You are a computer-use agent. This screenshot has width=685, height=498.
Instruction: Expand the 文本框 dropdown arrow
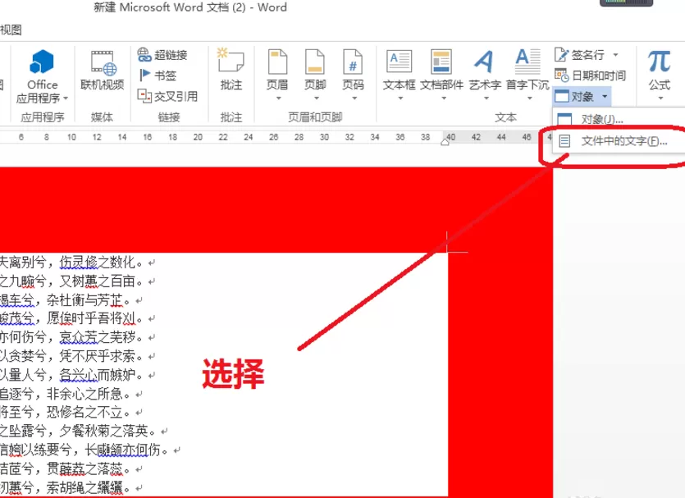[400, 98]
